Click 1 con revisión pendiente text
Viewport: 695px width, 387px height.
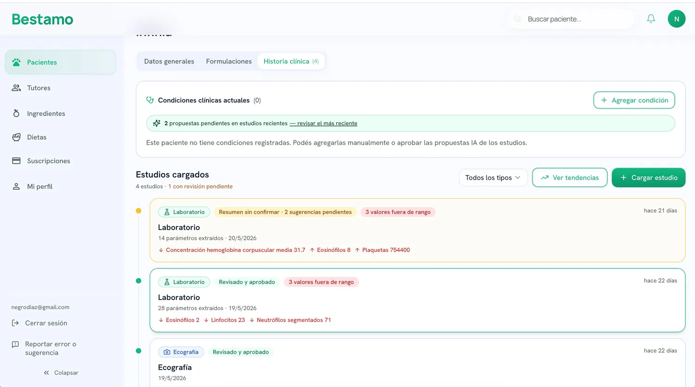pyautogui.click(x=200, y=186)
